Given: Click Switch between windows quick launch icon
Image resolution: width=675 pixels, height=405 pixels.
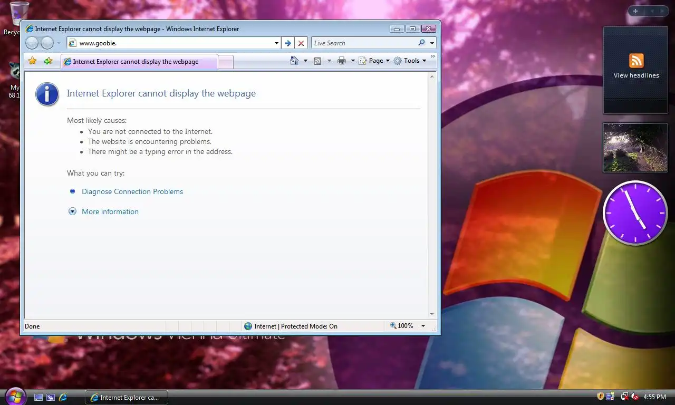Looking at the screenshot, I should click(51, 397).
